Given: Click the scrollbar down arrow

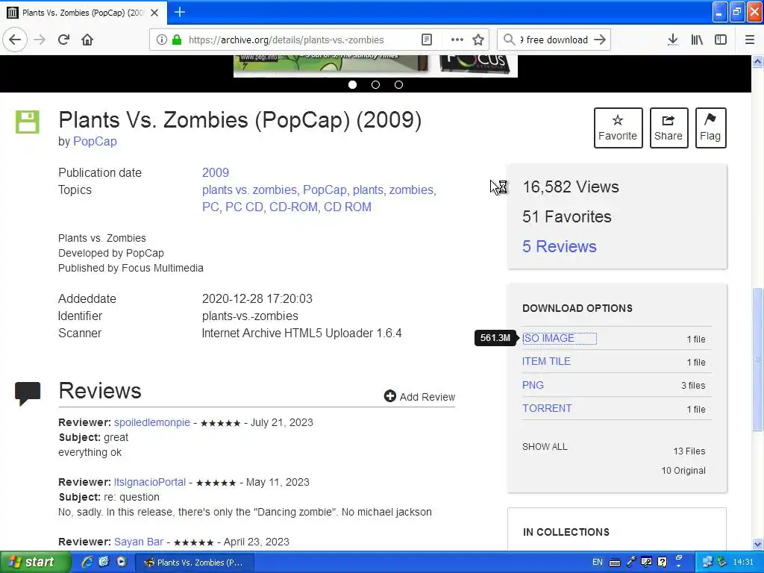Looking at the screenshot, I should 758,544.
